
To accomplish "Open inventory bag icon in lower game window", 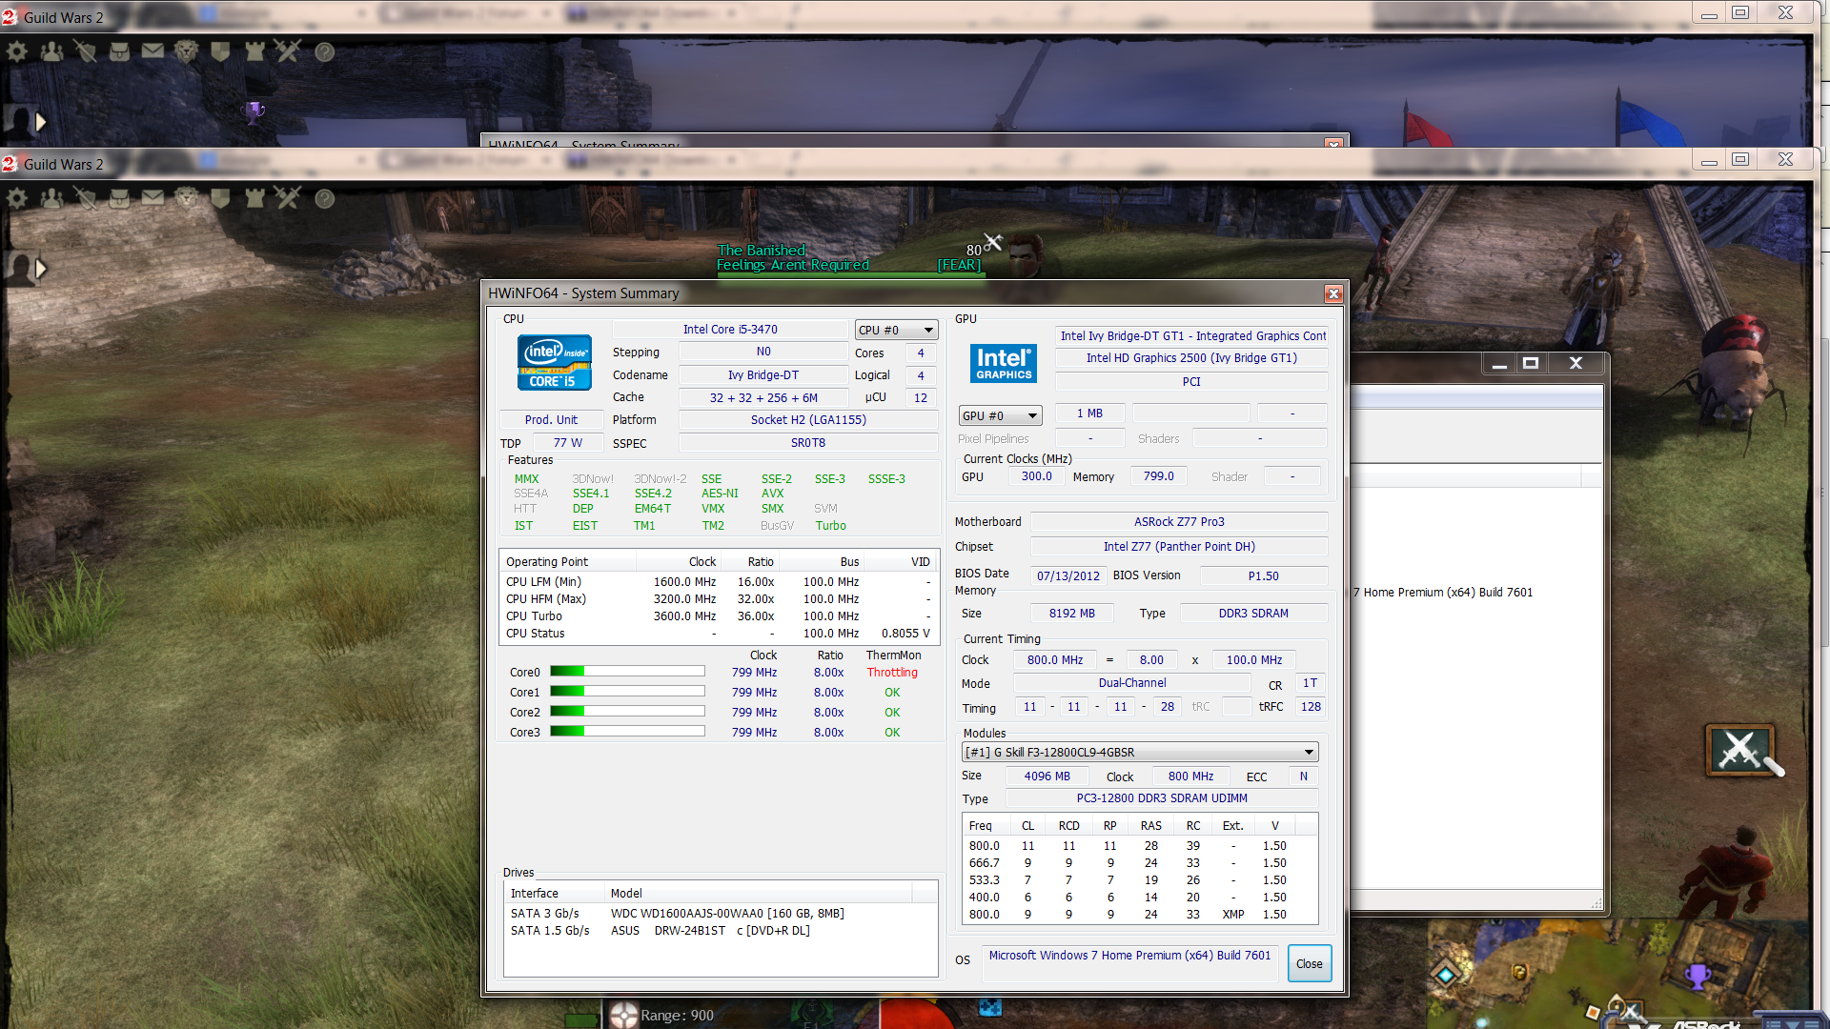I will 119,198.
